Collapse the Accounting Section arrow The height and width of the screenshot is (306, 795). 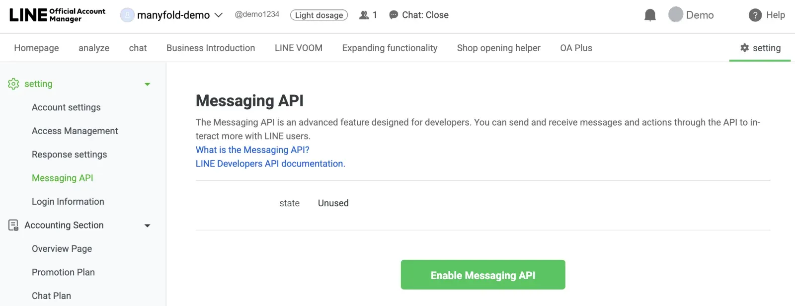147,226
